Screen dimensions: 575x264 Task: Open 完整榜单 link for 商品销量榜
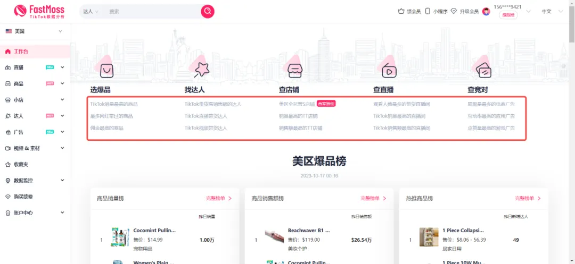pyautogui.click(x=219, y=199)
